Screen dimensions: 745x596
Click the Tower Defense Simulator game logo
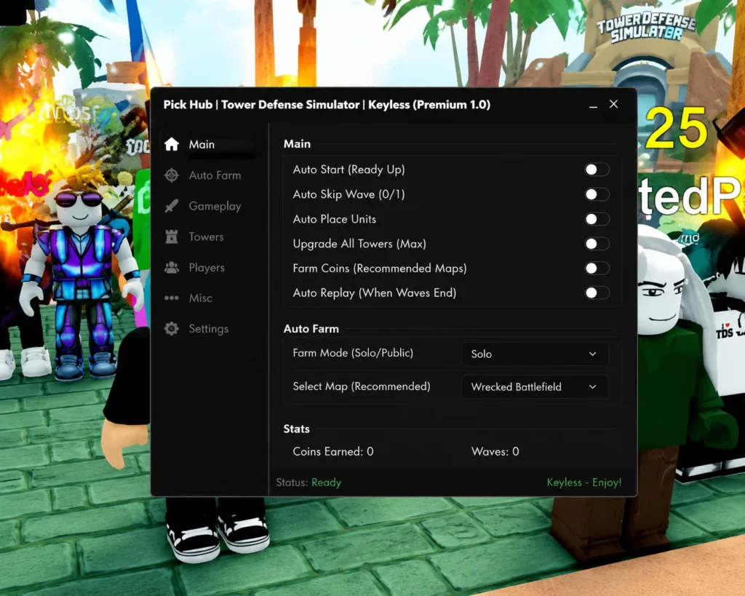(647, 28)
